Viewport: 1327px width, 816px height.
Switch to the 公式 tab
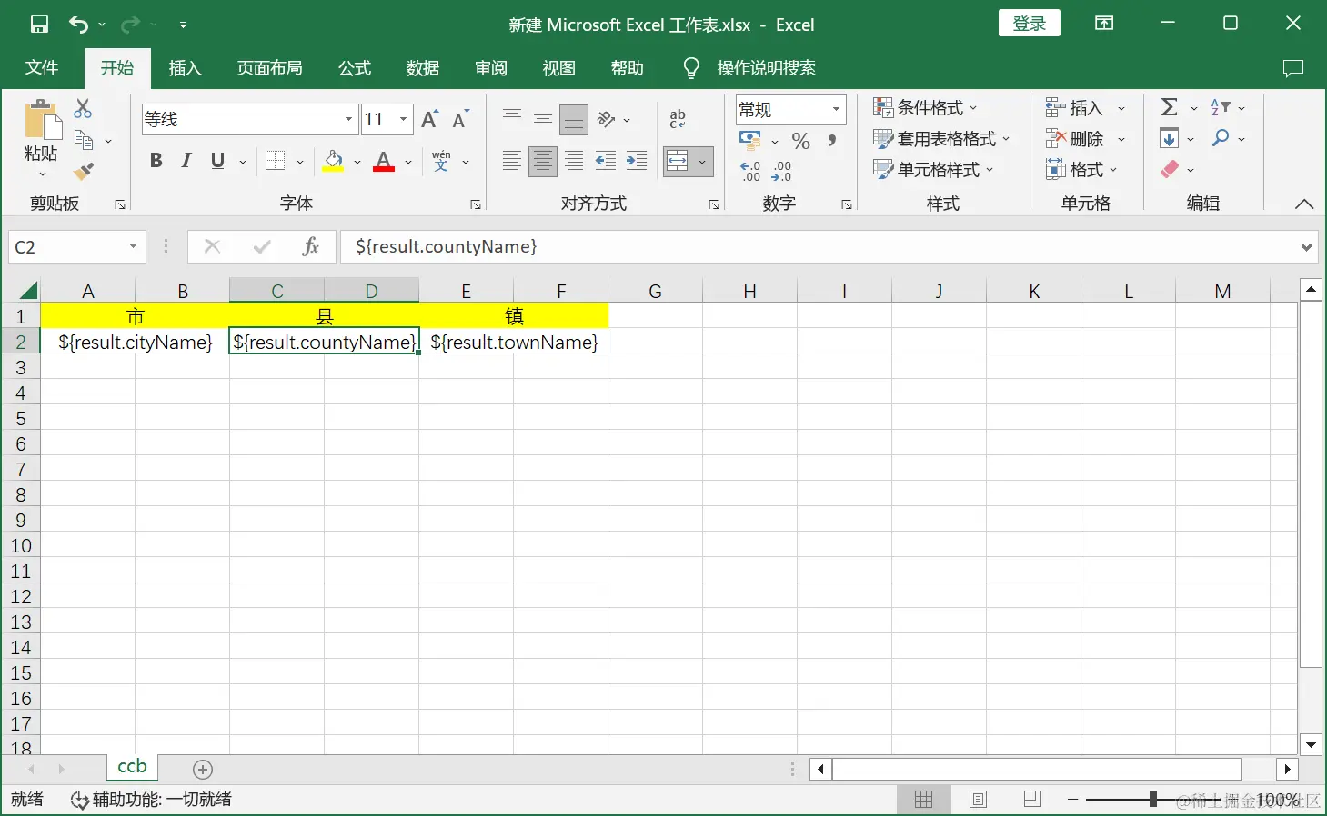pos(355,68)
